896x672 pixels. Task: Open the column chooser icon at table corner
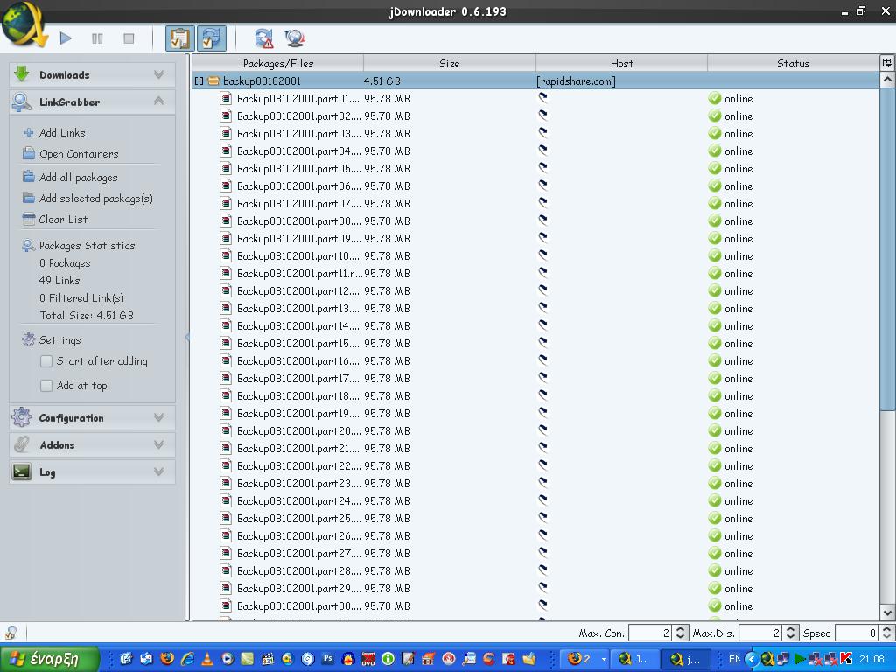point(887,63)
